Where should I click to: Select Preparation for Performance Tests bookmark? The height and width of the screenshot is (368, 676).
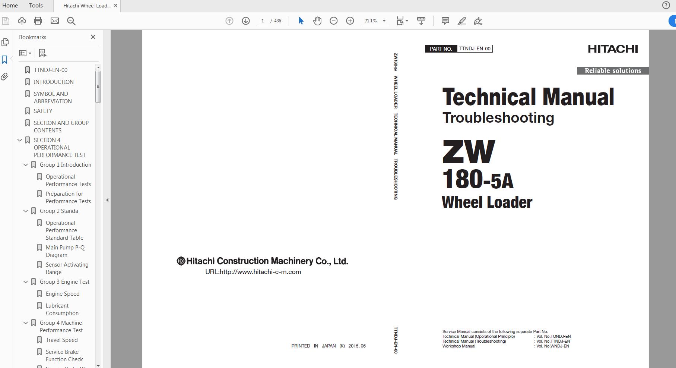(68, 198)
